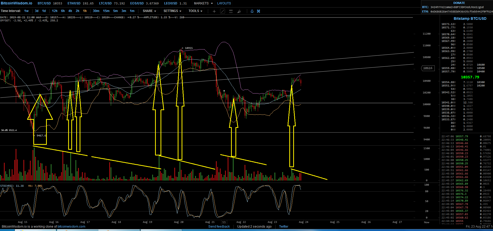Click the Aug 20 date on the time axis
This screenshot has height=231, width=493.
[179, 222]
